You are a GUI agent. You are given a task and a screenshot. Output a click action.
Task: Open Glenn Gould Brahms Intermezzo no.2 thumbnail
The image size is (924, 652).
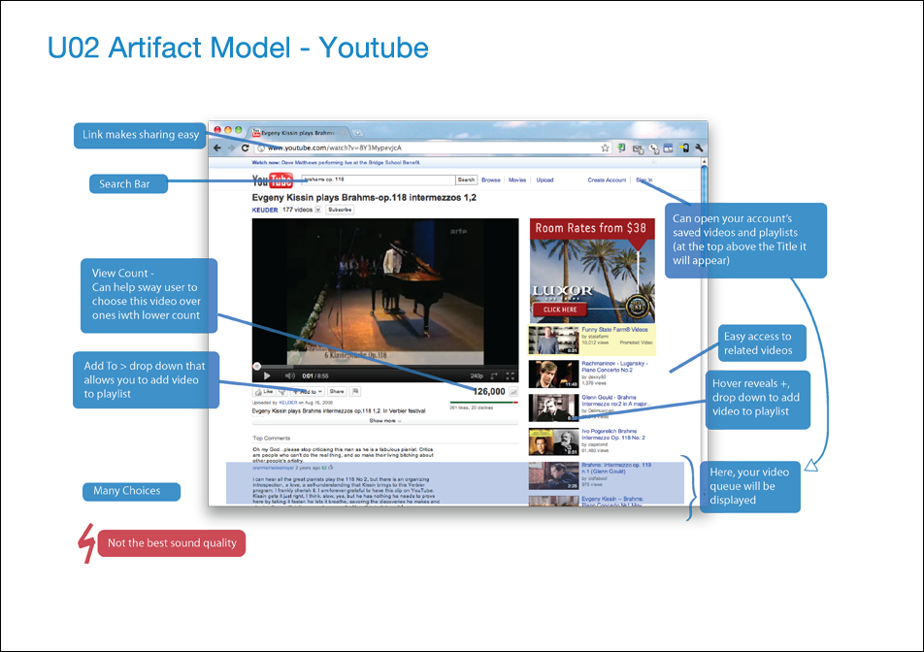click(554, 407)
